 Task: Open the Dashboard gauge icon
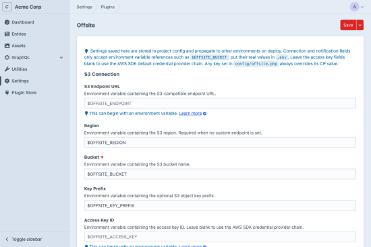click(7, 22)
